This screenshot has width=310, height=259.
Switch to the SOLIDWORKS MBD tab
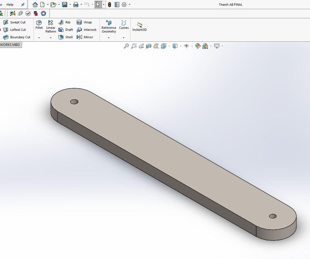click(x=10, y=45)
